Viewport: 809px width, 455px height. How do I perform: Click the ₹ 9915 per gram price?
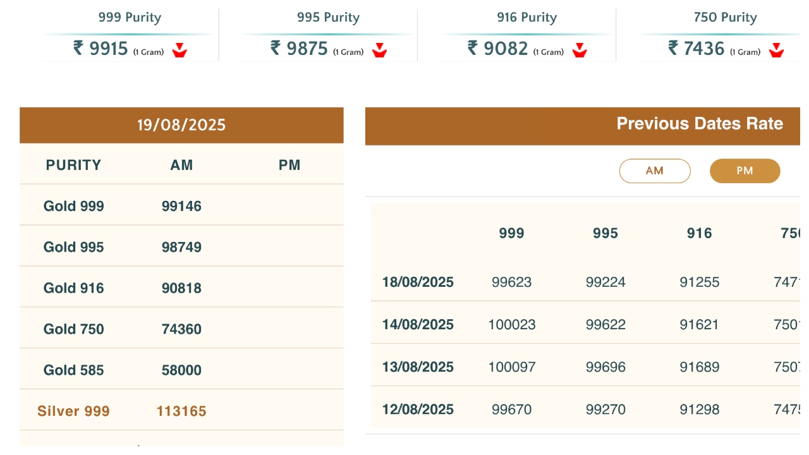(x=101, y=49)
